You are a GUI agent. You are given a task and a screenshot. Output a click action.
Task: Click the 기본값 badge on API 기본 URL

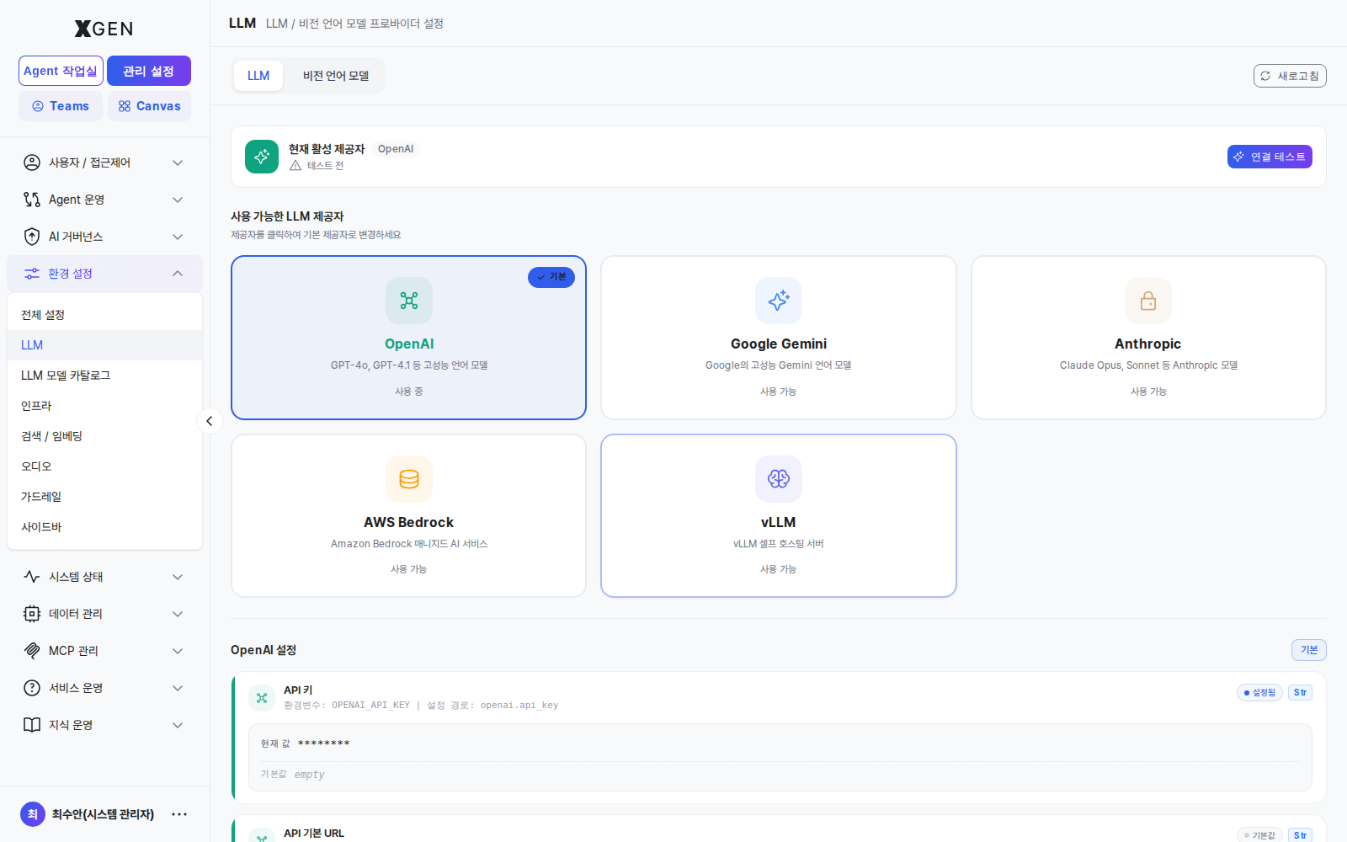[1259, 835]
